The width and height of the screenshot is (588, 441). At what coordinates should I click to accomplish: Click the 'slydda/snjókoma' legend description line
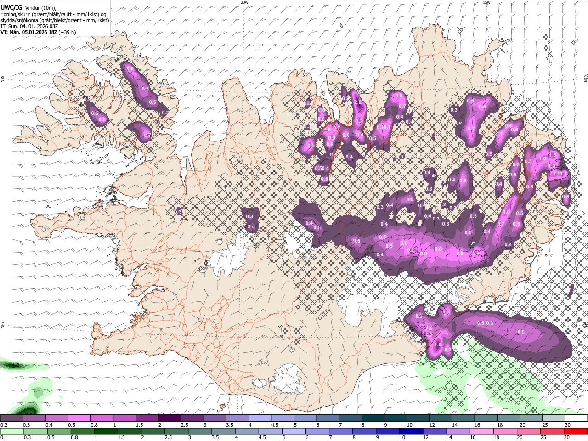click(x=55, y=20)
